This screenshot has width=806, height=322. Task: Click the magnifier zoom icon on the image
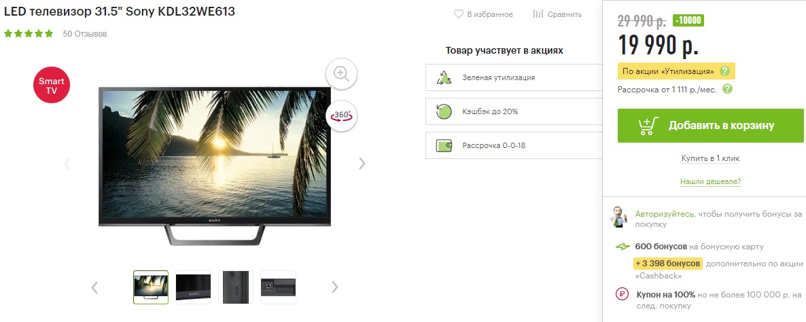click(341, 73)
